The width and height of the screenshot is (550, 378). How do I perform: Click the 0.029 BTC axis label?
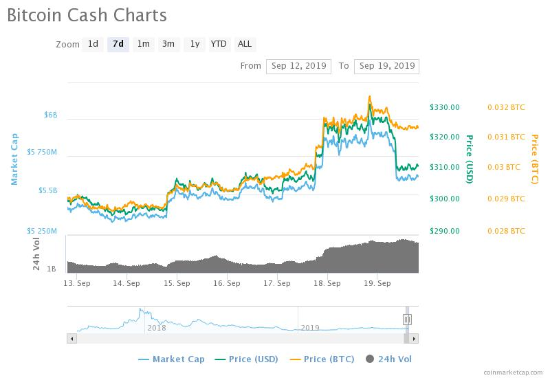506,199
